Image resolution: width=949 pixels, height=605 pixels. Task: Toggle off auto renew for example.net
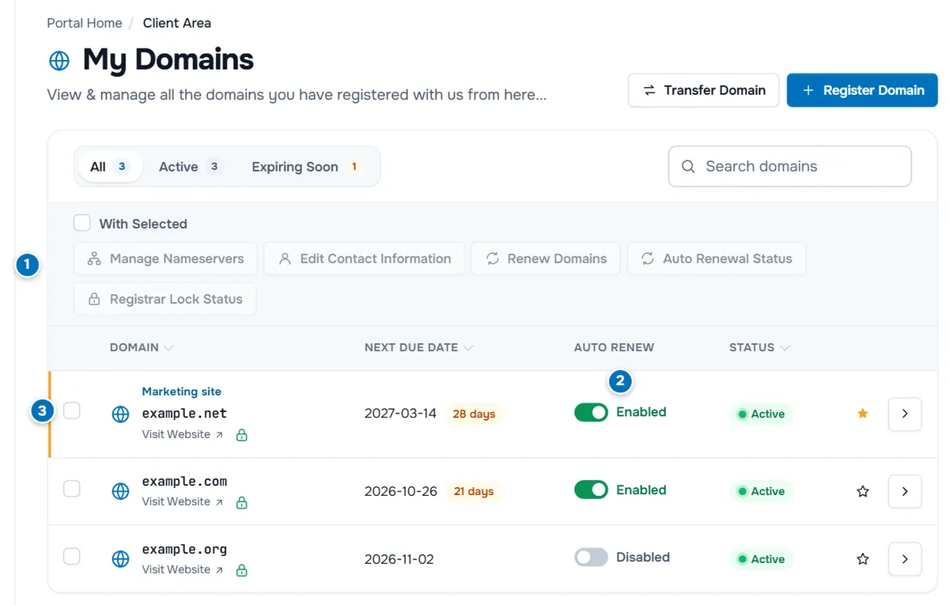[591, 412]
